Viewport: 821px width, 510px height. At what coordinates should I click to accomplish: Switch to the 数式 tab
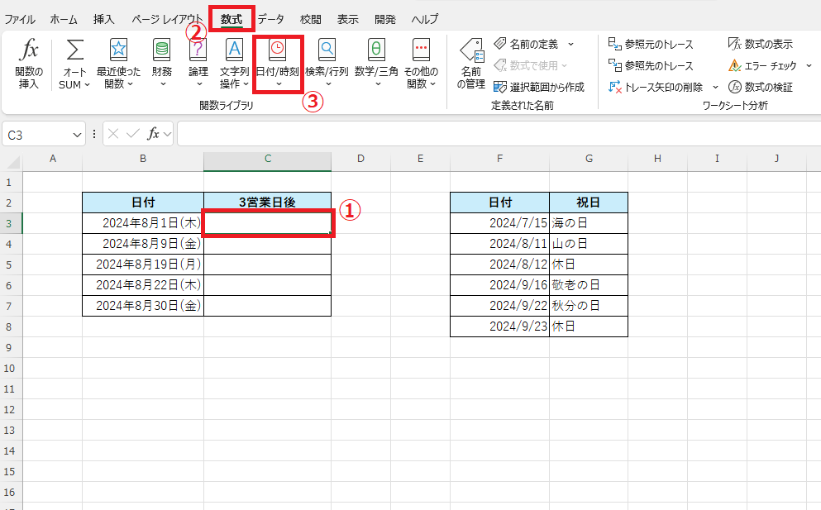tap(232, 19)
